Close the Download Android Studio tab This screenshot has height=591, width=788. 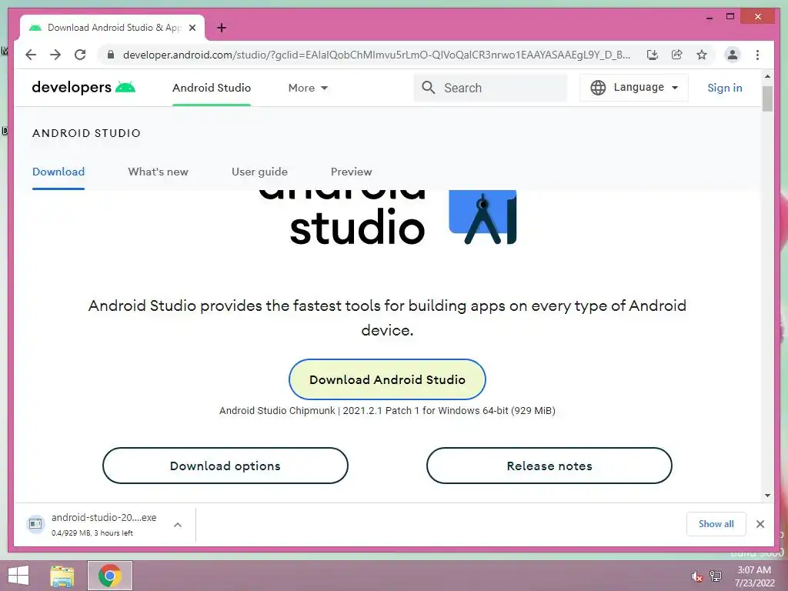(x=192, y=28)
